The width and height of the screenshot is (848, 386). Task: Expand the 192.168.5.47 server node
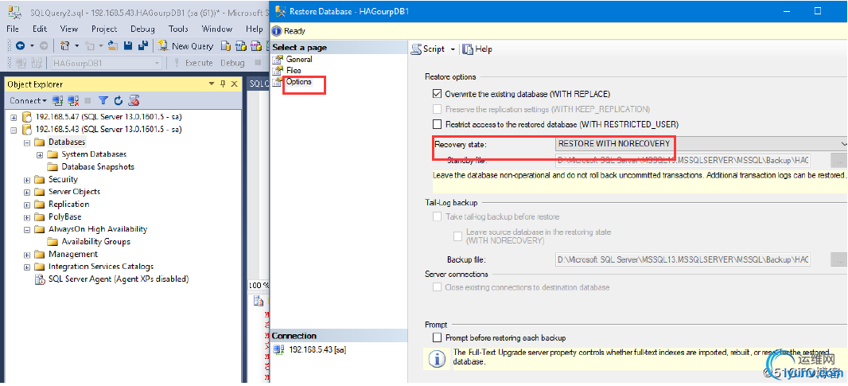click(14, 117)
